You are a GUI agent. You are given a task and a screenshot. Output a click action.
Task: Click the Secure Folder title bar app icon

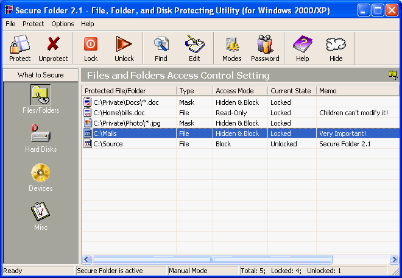tap(9, 10)
